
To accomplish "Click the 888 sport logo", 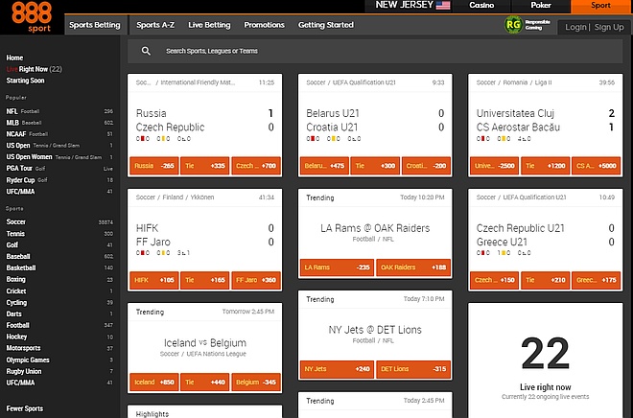I will [32, 17].
